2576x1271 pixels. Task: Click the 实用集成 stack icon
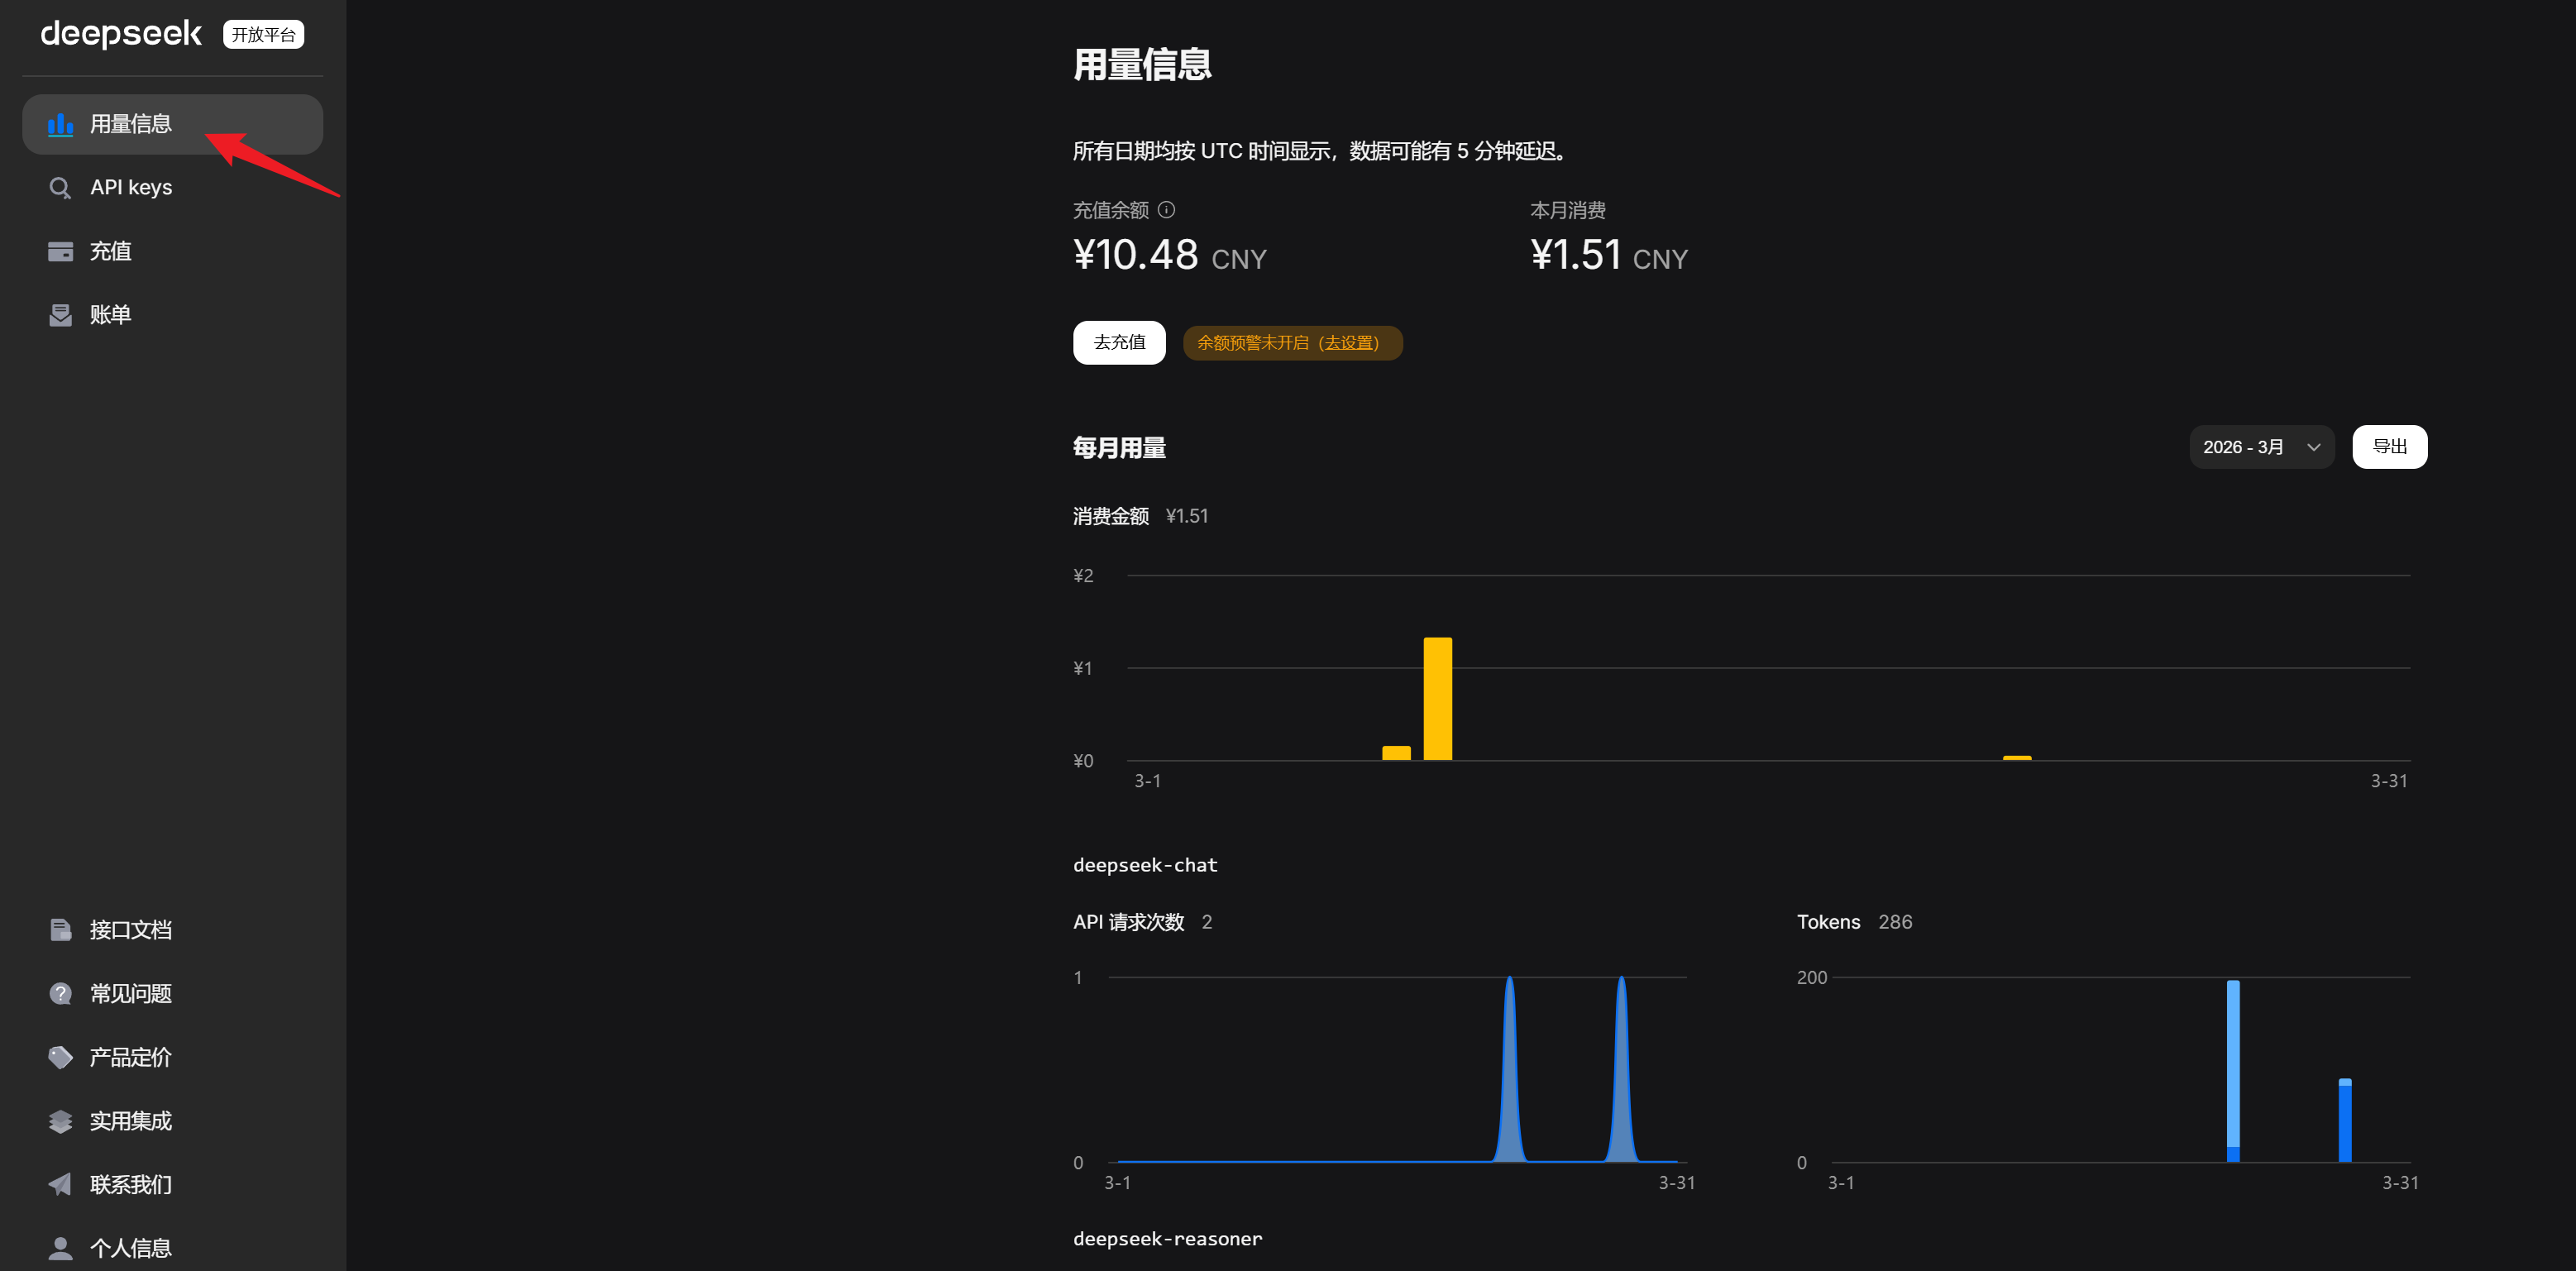tap(60, 1121)
